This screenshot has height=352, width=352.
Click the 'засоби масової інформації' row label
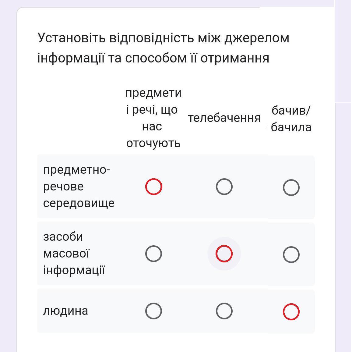coord(74,254)
